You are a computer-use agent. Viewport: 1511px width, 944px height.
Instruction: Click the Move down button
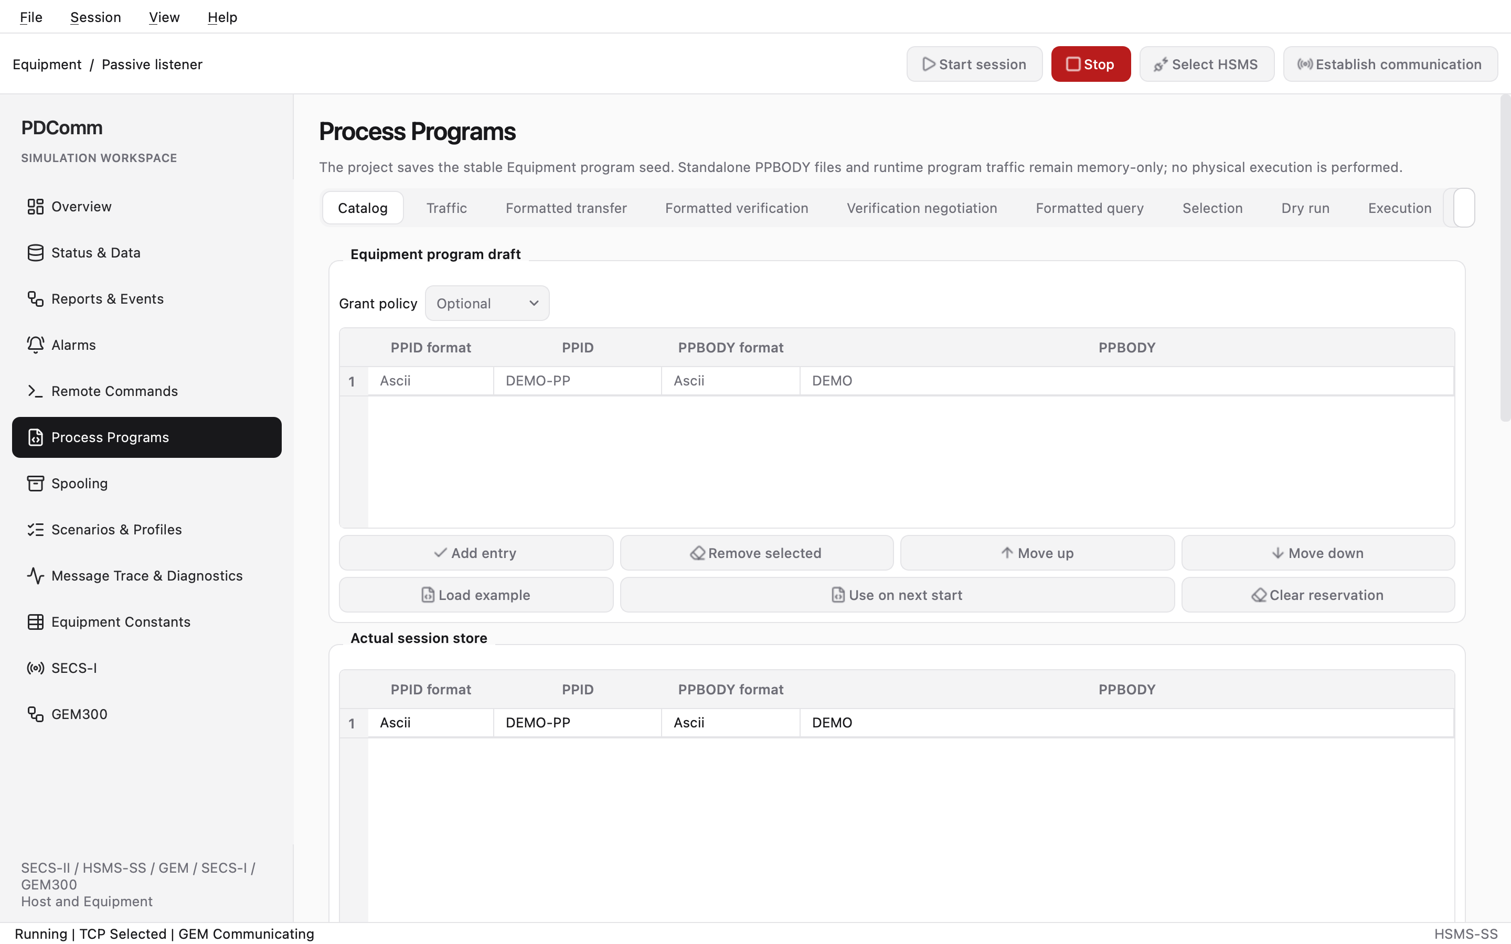pos(1318,553)
